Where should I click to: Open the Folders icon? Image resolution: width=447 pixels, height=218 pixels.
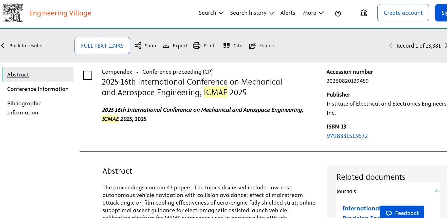pos(252,46)
